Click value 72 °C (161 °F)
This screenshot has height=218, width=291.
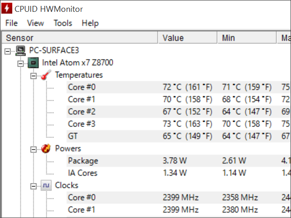coord(187,87)
